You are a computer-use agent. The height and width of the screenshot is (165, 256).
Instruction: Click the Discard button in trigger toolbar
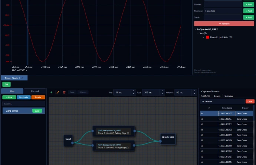[83, 92]
